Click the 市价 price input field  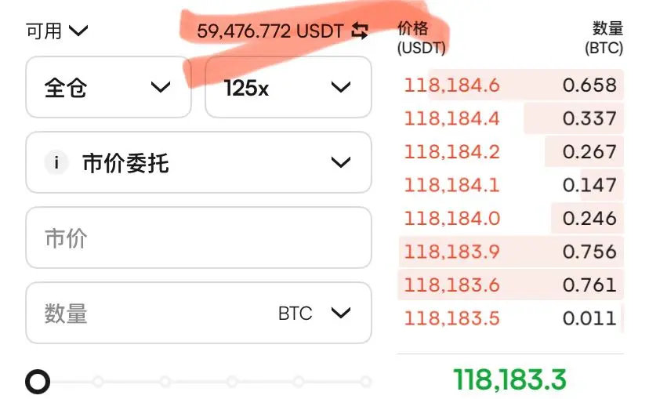[x=198, y=238]
